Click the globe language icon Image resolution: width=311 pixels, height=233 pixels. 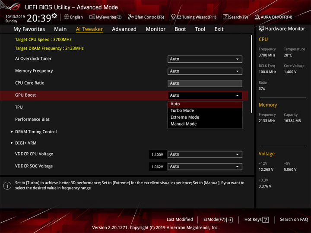[x=67, y=17]
